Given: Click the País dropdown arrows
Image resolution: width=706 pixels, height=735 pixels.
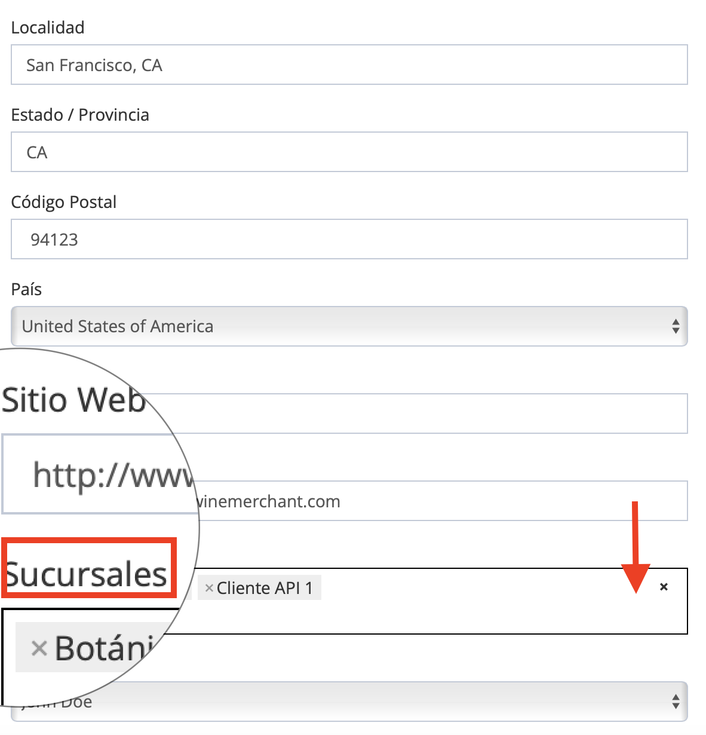Looking at the screenshot, I should [676, 326].
